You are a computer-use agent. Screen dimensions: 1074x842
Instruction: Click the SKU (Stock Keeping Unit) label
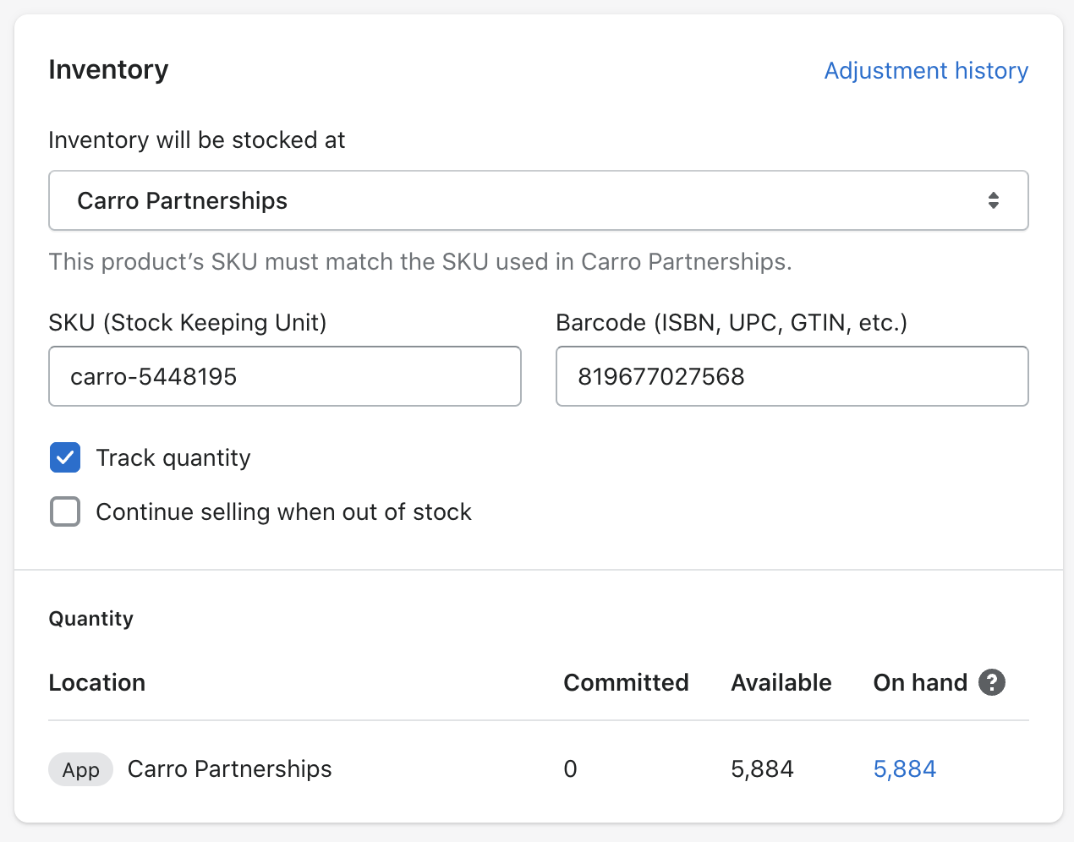[188, 323]
